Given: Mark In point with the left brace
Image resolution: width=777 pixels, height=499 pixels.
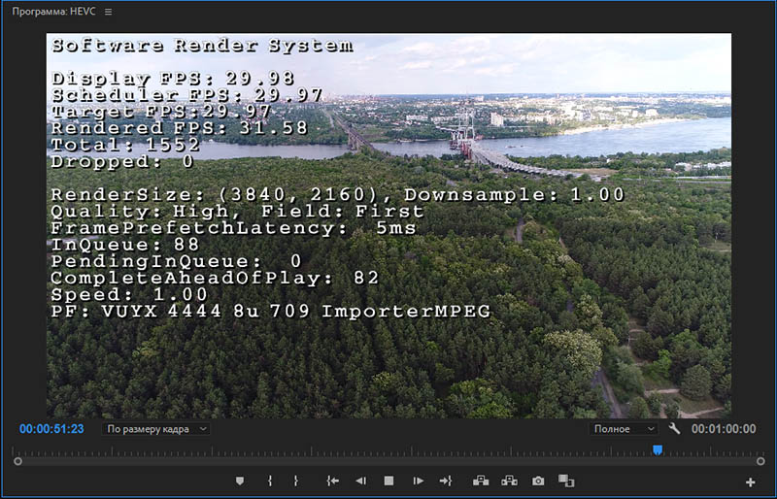Looking at the screenshot, I should 270,481.
